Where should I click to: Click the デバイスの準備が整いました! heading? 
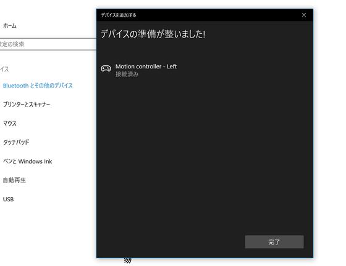tap(153, 34)
